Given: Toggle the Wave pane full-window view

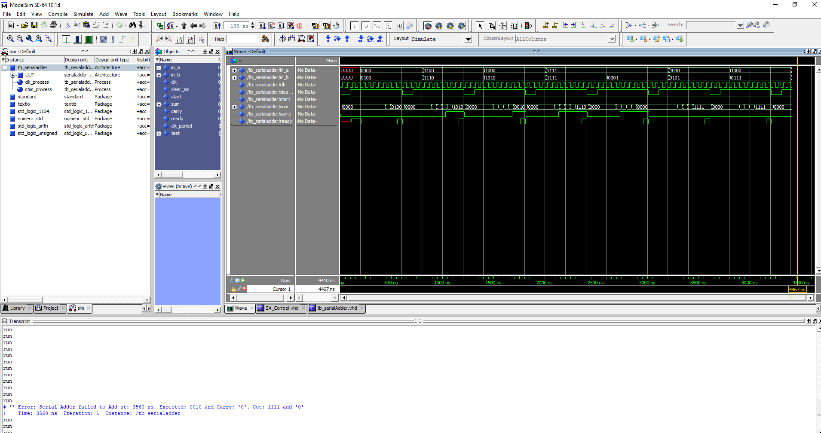Looking at the screenshot, I should [x=808, y=51].
